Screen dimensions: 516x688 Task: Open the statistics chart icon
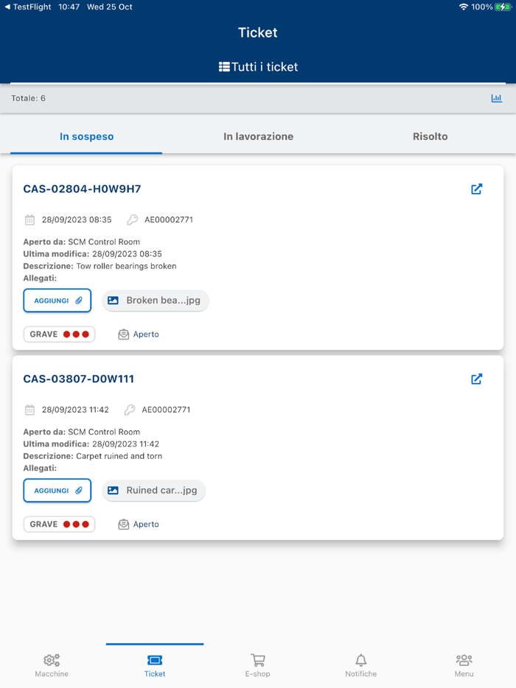coord(496,97)
